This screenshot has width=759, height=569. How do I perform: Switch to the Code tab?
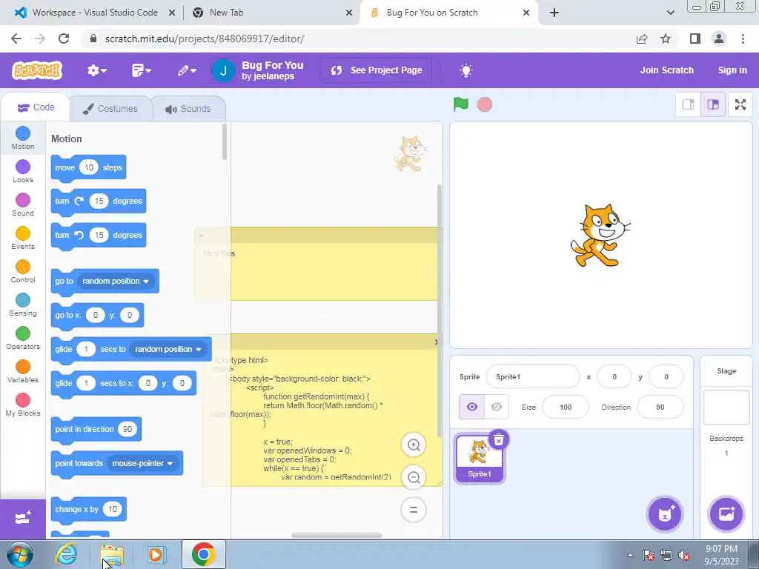click(36, 107)
